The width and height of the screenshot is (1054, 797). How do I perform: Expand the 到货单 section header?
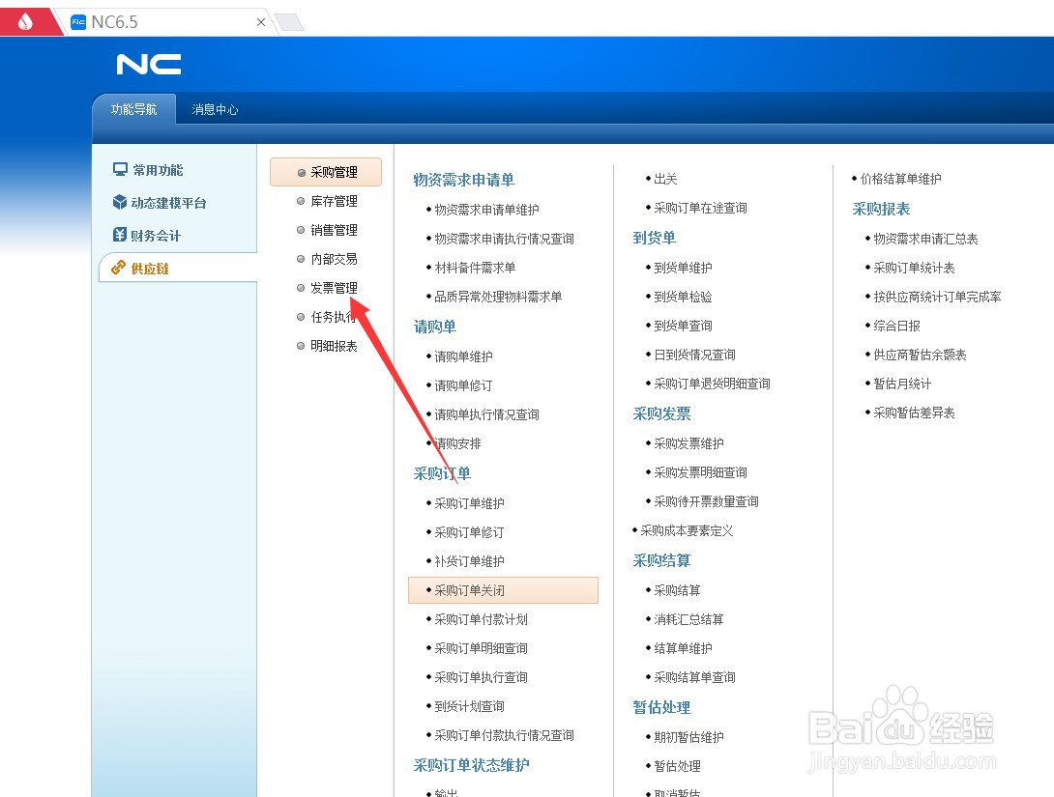click(655, 238)
